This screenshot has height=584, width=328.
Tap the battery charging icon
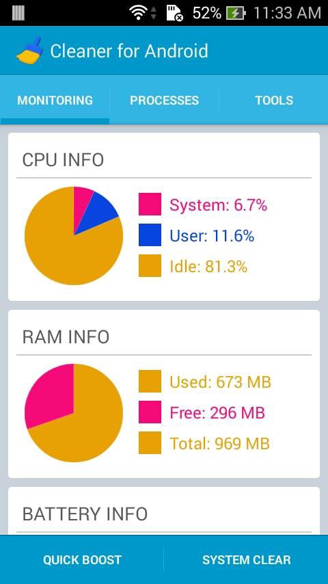(236, 14)
